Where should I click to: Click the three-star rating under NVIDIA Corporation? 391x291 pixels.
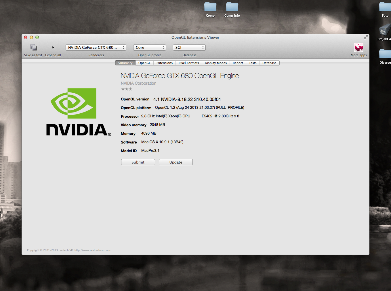tap(127, 89)
